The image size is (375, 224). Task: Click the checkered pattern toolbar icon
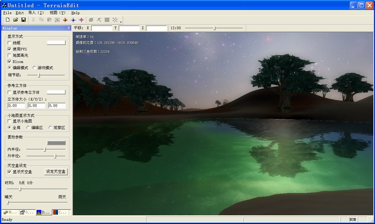[x=115, y=20]
